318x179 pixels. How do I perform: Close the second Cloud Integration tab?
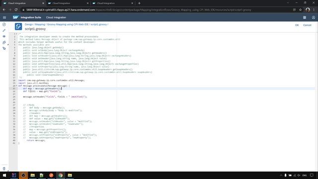[87, 3]
